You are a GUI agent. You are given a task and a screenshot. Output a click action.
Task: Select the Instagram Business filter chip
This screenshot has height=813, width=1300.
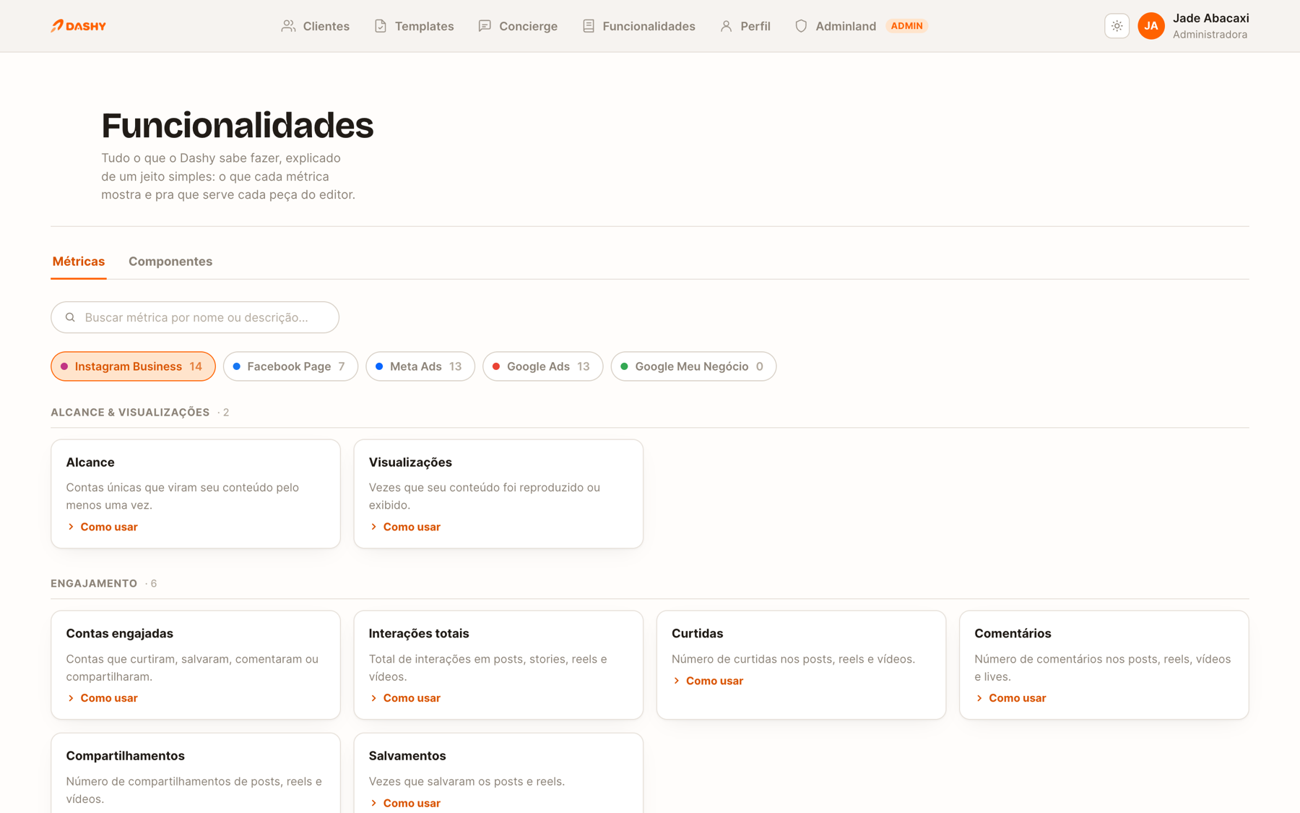[133, 366]
